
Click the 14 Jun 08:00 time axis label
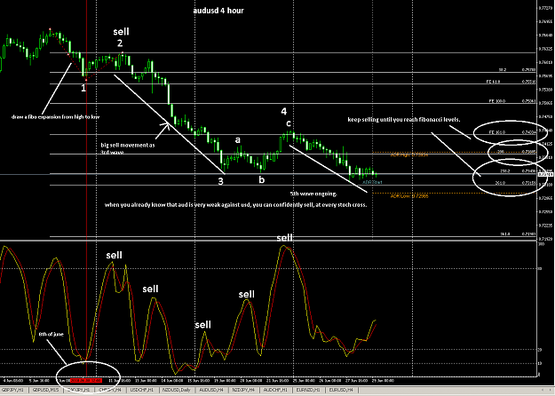[172, 381]
